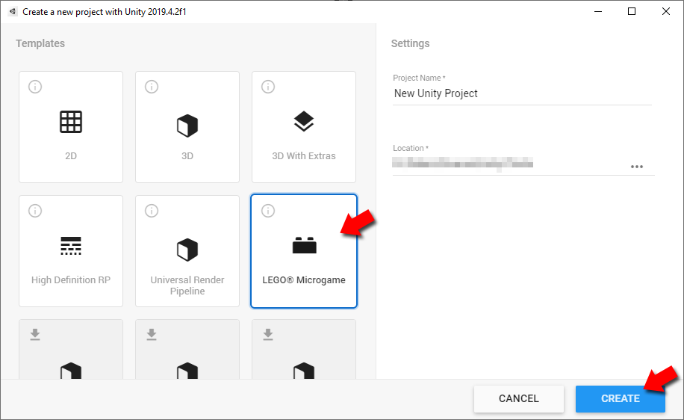
Task: Open info for High Definition RP template
Action: 35,211
